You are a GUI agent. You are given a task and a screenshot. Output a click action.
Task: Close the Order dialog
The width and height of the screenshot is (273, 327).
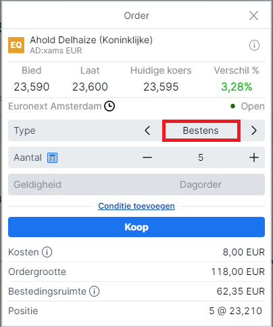[253, 16]
